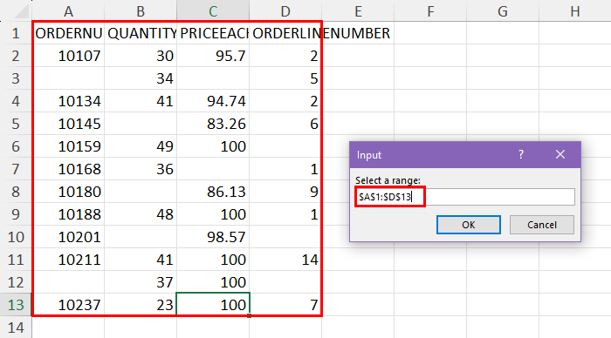This screenshot has height=338, width=611.
Task: Select row 14 header
Action: (16, 327)
